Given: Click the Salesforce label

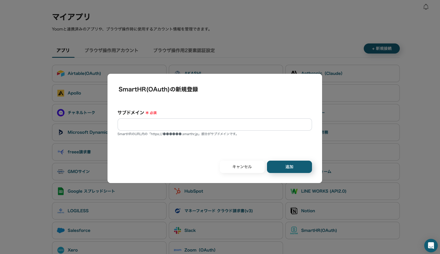Looking at the screenshot, I should [79, 230].
